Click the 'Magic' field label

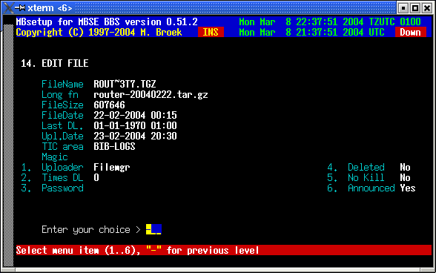pos(55,157)
